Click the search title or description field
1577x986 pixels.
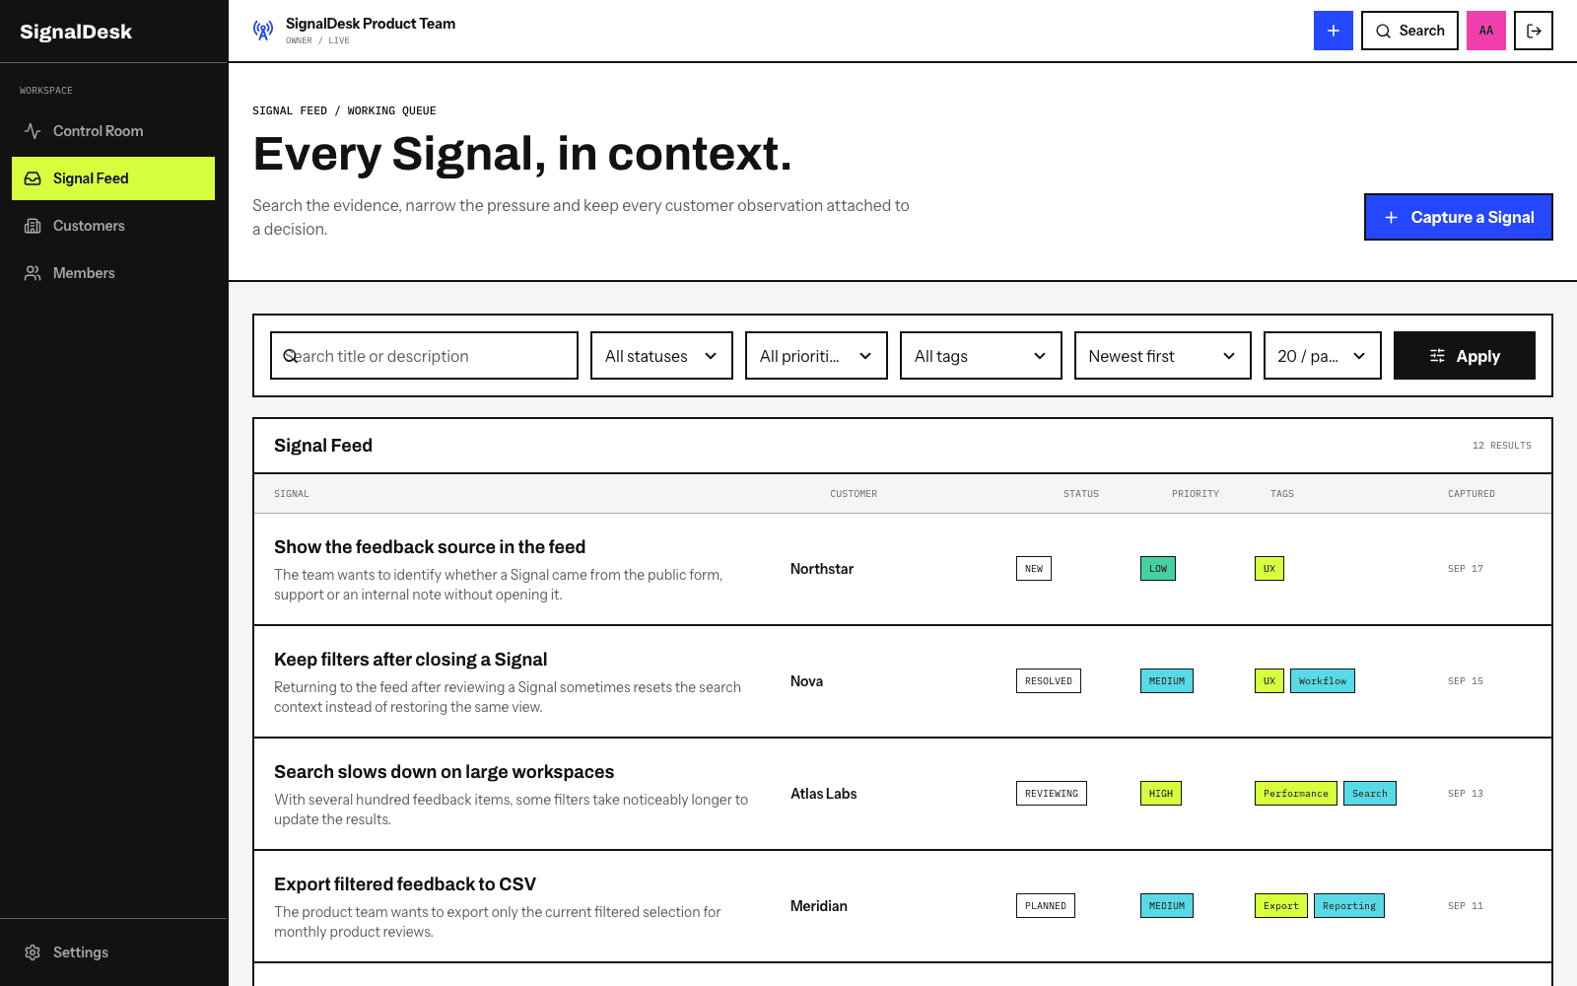point(424,356)
